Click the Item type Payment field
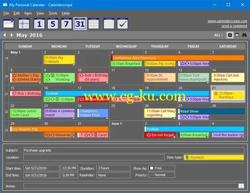This screenshot has width=250, height=193. tap(214, 157)
